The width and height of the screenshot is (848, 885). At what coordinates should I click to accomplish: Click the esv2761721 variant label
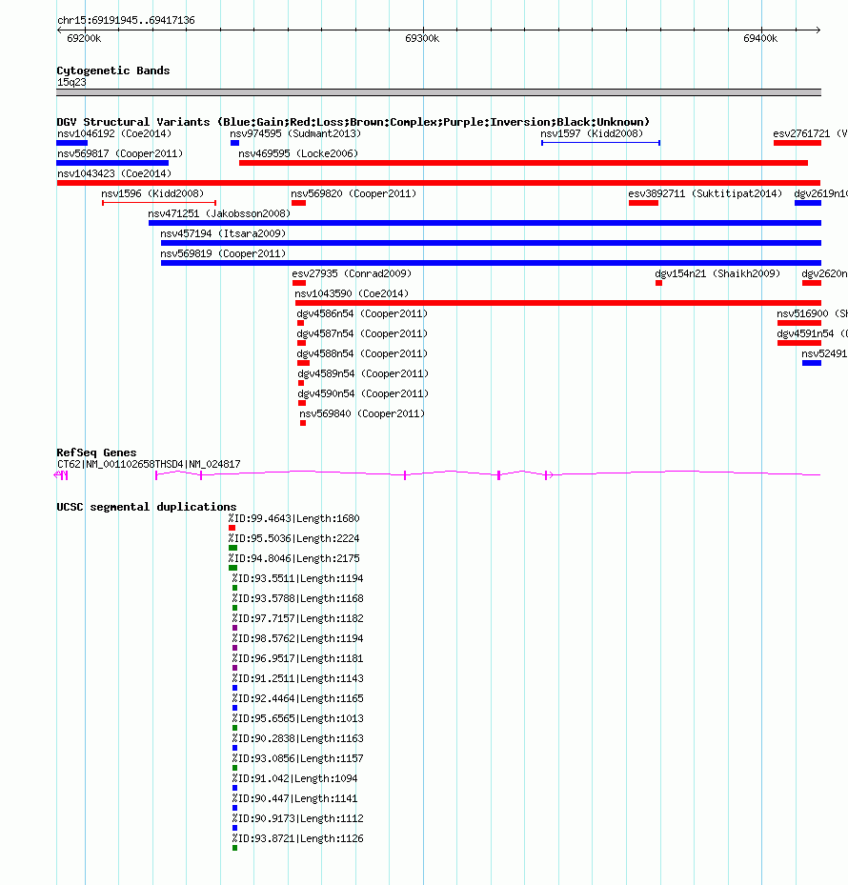coord(810,133)
